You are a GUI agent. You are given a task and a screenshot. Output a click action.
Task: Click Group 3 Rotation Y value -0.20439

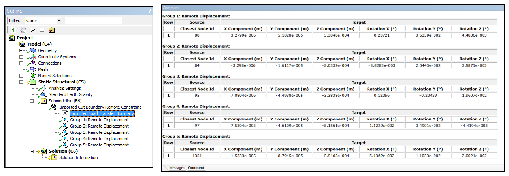point(428,95)
